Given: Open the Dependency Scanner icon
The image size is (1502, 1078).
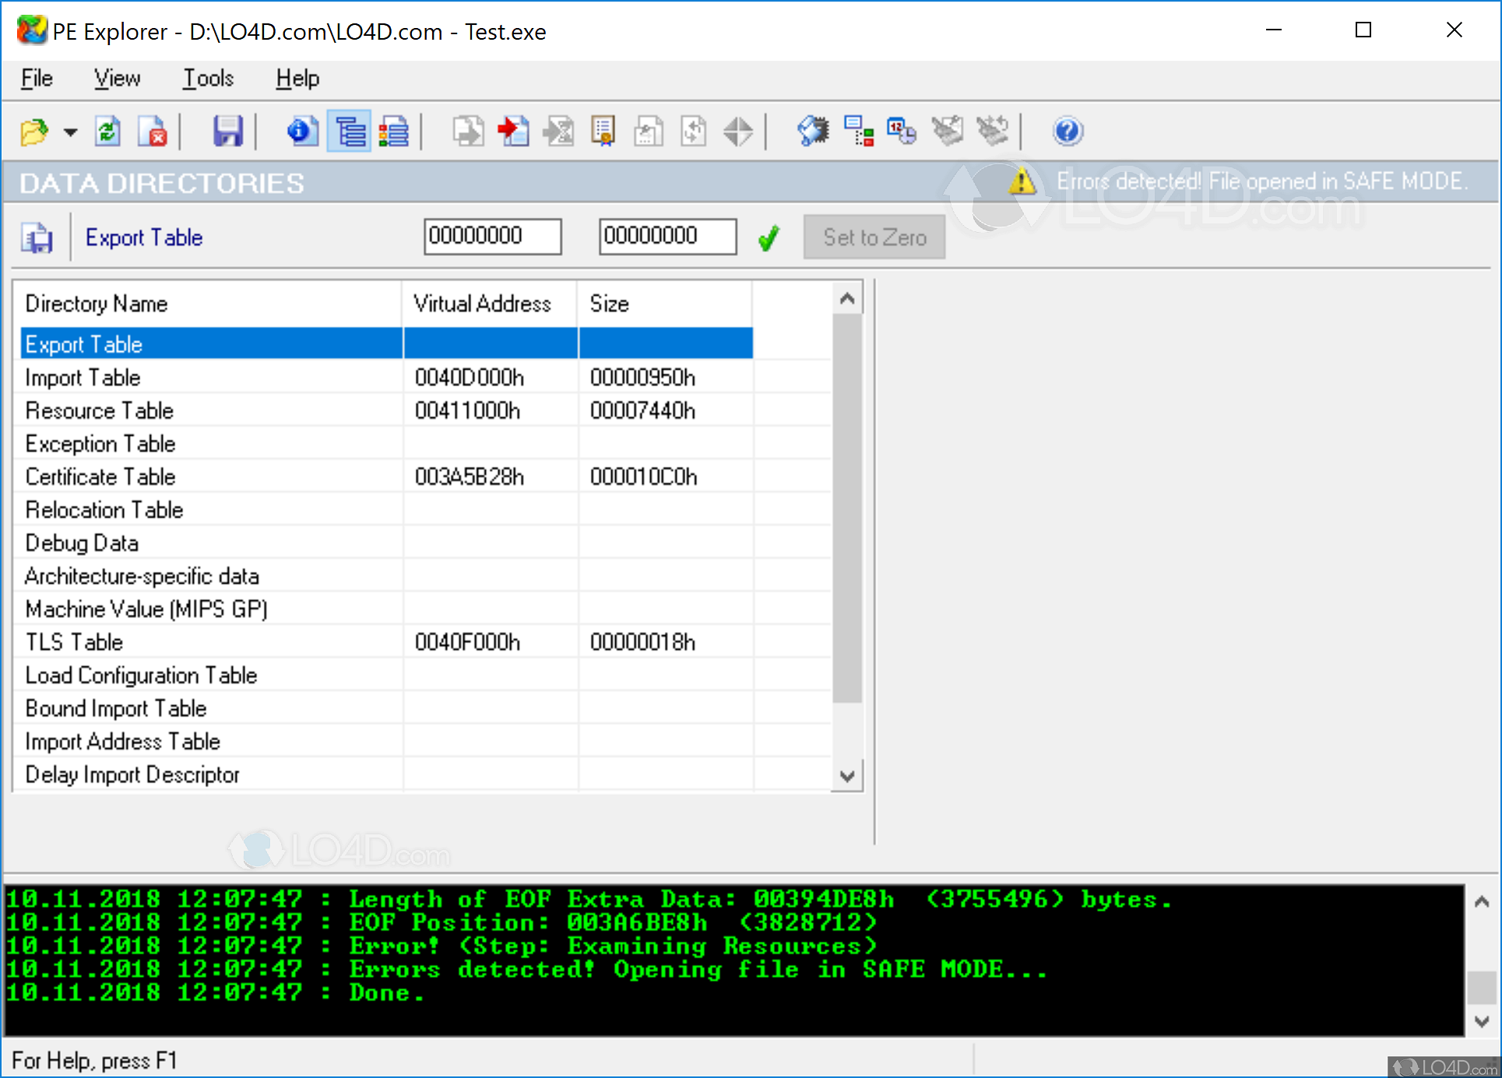Looking at the screenshot, I should [x=859, y=132].
